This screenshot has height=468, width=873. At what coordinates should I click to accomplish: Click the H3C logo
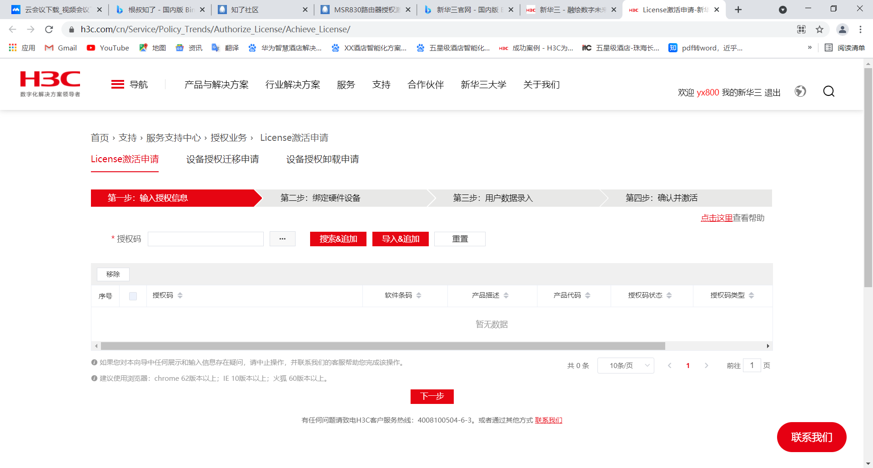pos(50,84)
